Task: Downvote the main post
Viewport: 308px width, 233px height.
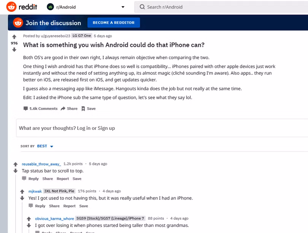Action: [x=14, y=49]
